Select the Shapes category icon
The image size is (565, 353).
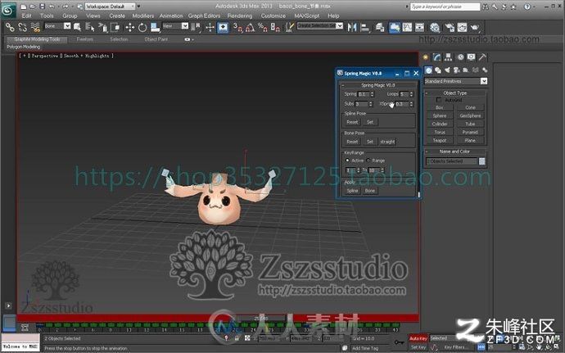[x=438, y=70]
